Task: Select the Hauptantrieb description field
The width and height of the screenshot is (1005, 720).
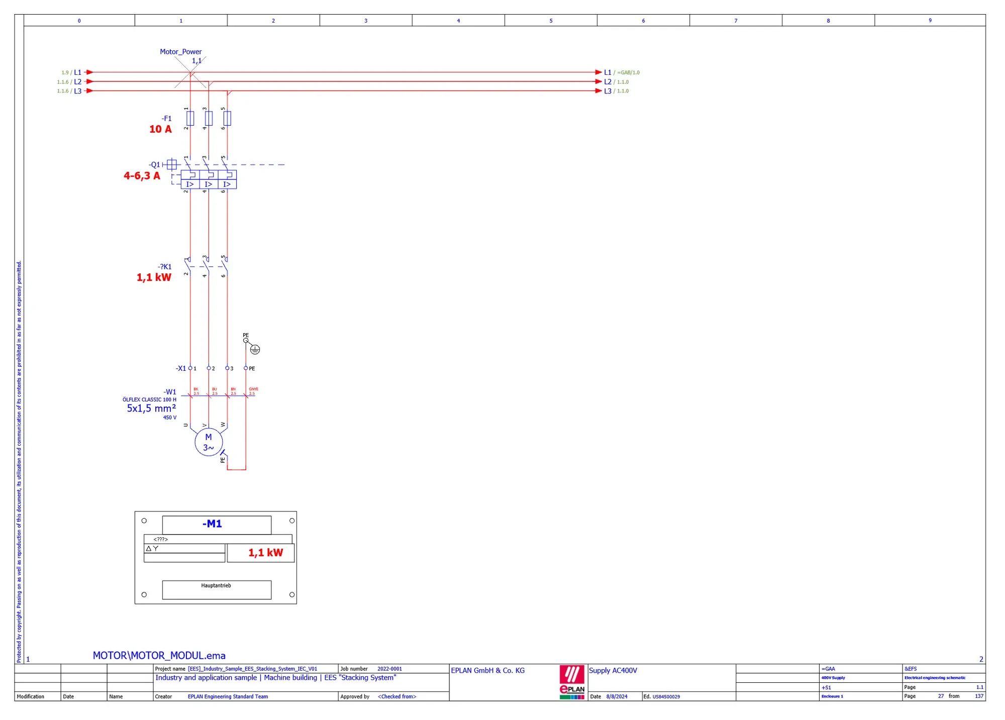Action: point(217,590)
